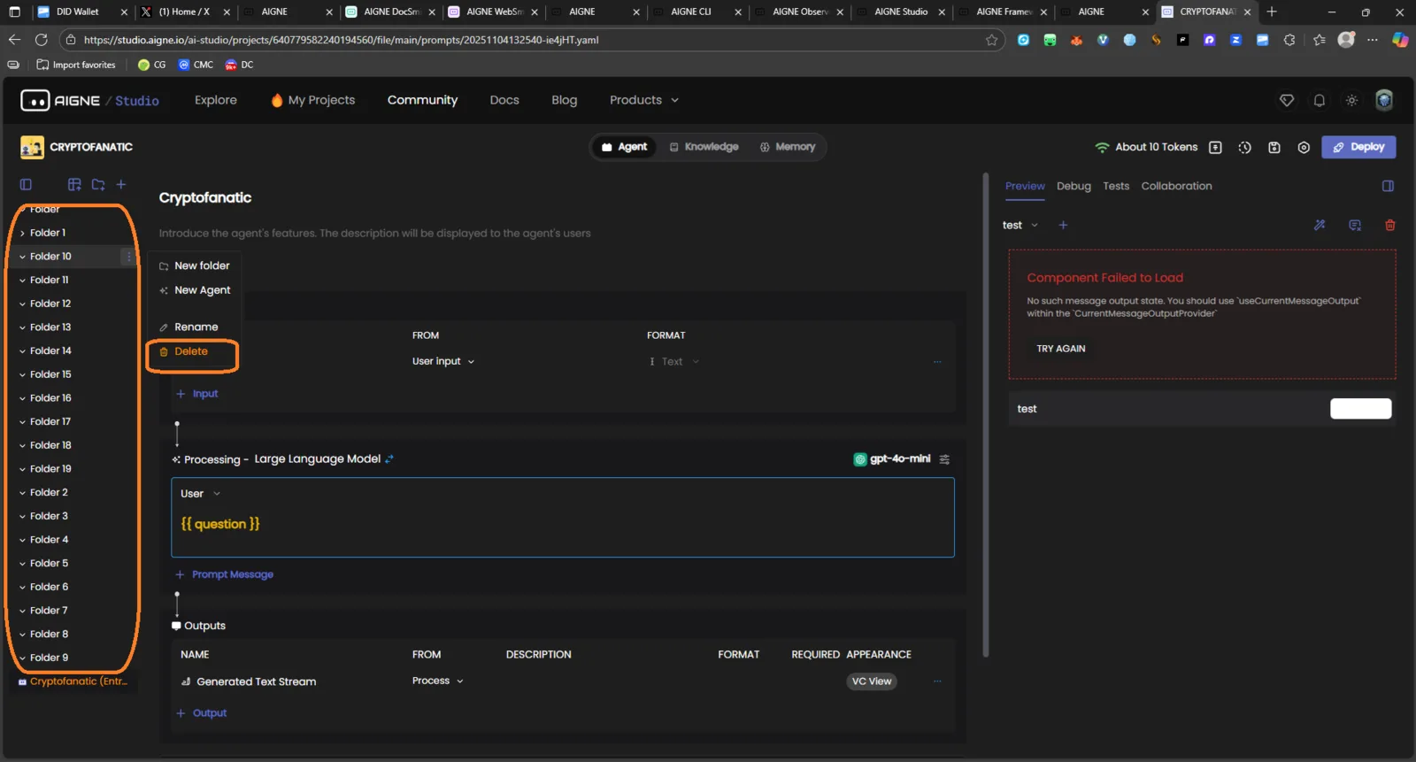Open the User input FROM dropdown
The width and height of the screenshot is (1416, 762).
[443, 362]
